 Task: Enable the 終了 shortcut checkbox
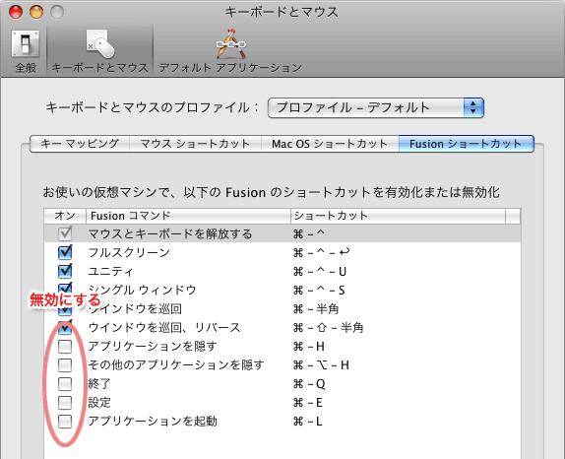65,384
